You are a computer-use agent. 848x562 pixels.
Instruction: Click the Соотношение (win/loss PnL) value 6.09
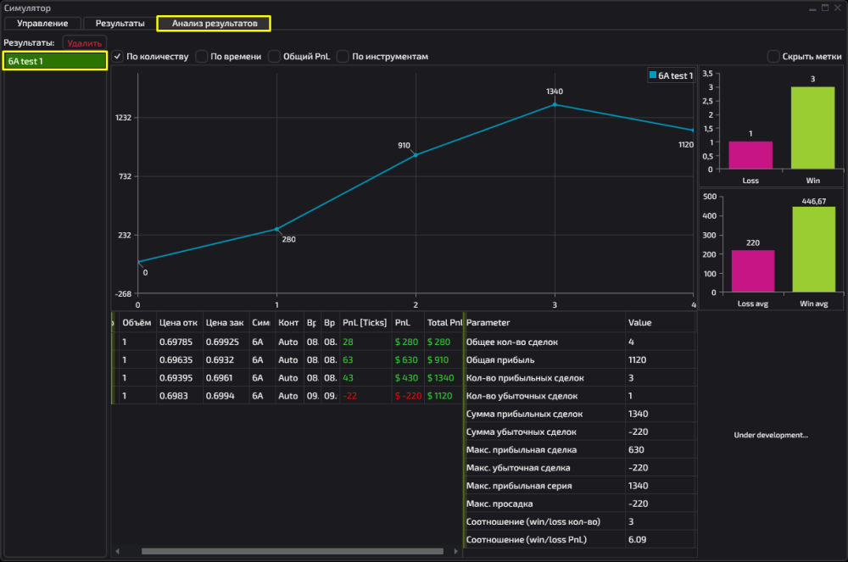[637, 539]
